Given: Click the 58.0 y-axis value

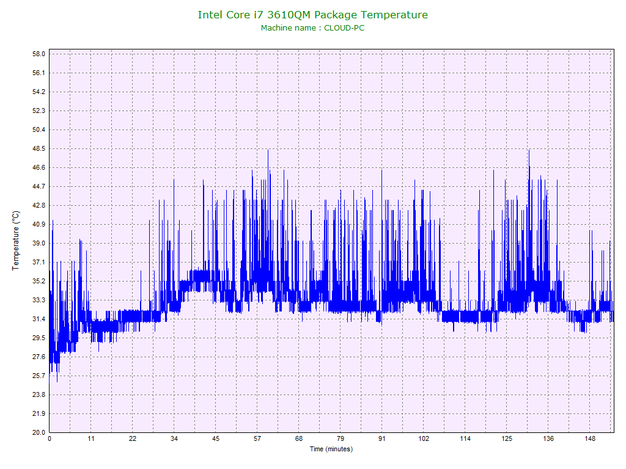Looking at the screenshot, I should [x=39, y=54].
